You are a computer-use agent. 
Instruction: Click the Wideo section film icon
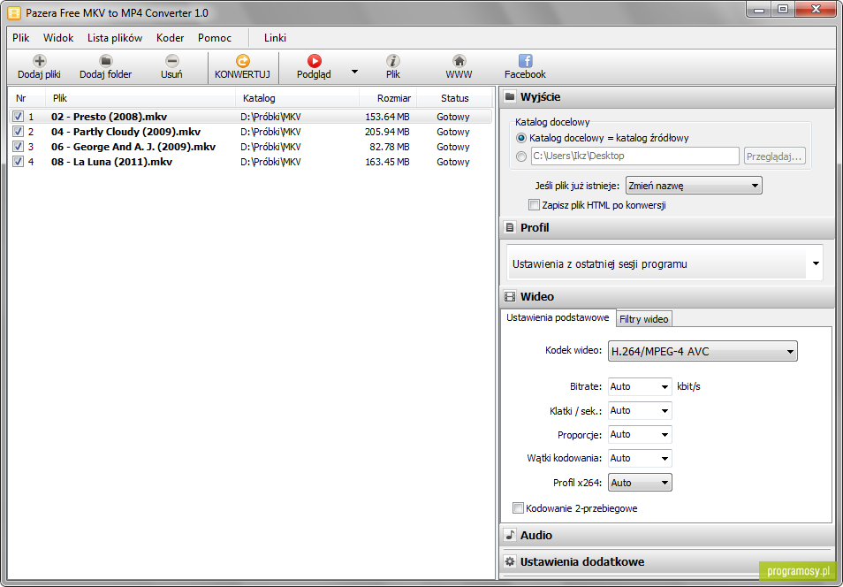click(x=510, y=296)
